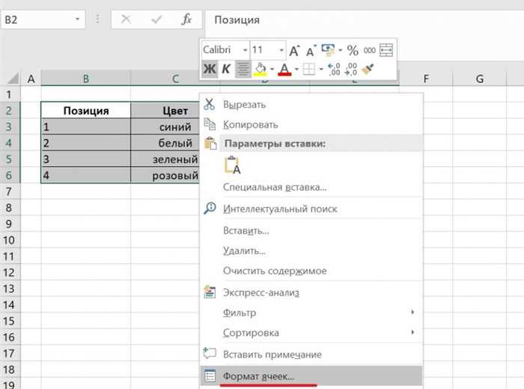Select column F header
The width and height of the screenshot is (524, 389).
(x=426, y=79)
